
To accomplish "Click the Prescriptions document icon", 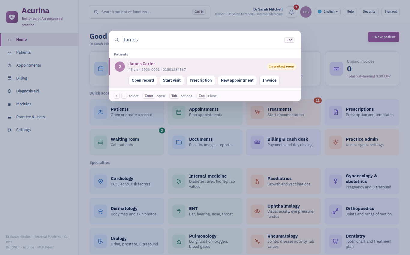I will tap(336, 112).
